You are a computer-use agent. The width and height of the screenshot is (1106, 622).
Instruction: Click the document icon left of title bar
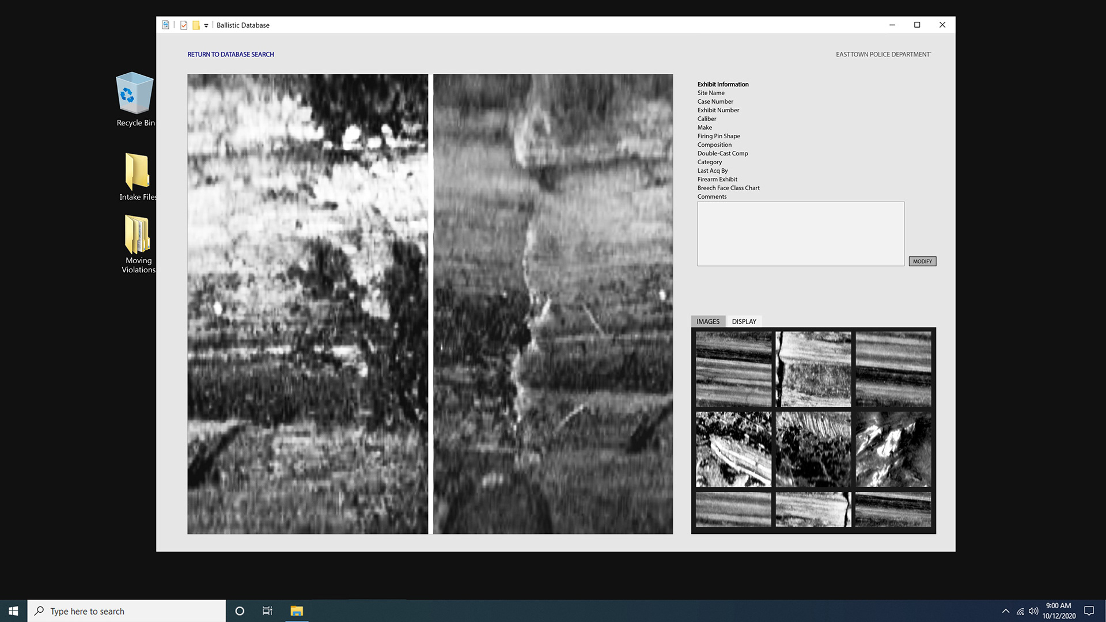[166, 25]
